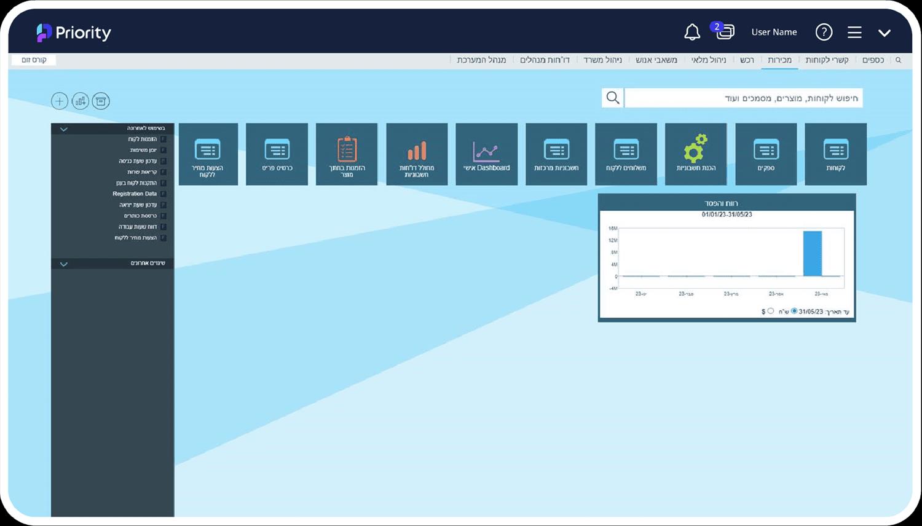Collapse the שינויים אחרונים section chevron
This screenshot has width=922, height=526.
[64, 264]
